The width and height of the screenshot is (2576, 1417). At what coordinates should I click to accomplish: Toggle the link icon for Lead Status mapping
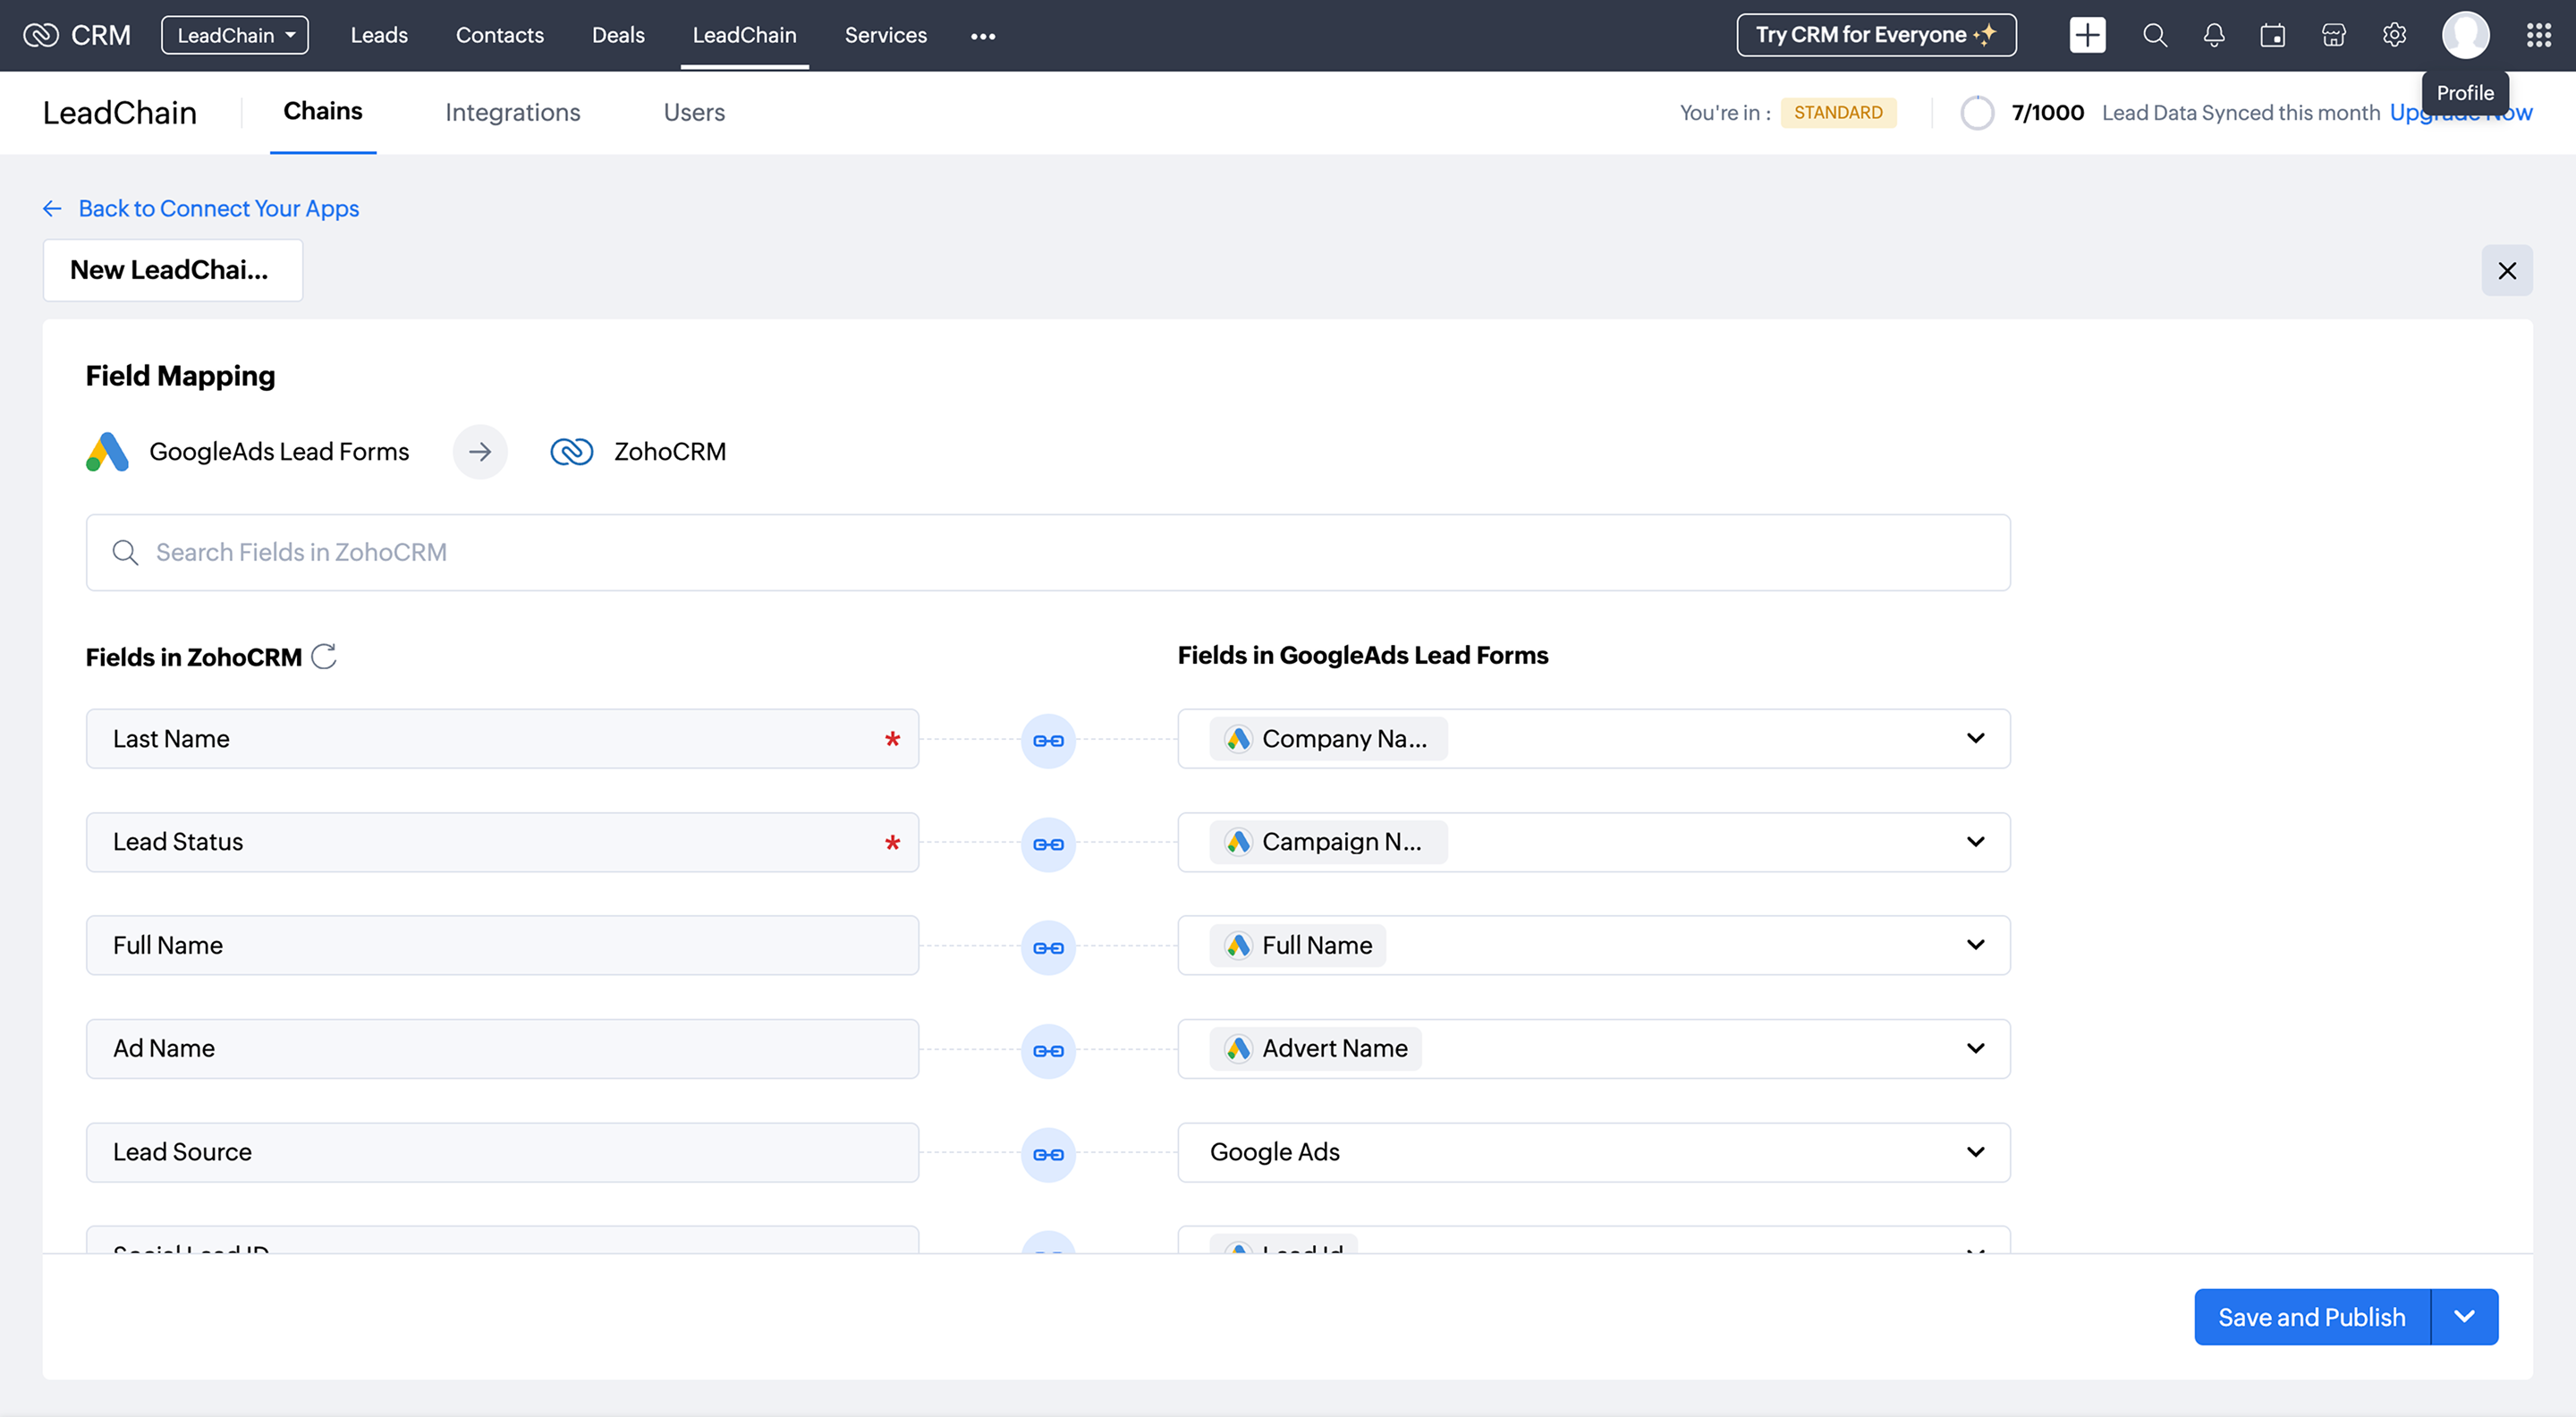tap(1048, 844)
